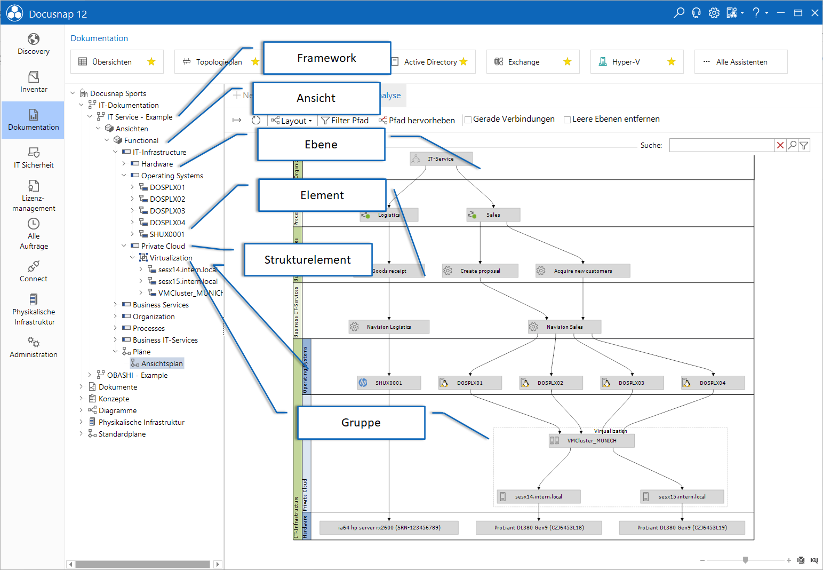Open Lizenzmanagement from the sidebar
The image size is (823, 570).
click(x=33, y=196)
